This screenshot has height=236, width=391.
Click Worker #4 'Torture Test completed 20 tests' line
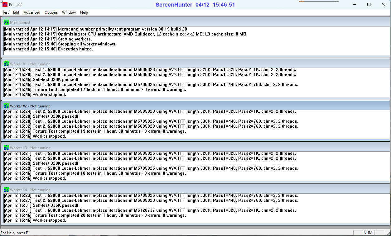[x=95, y=215]
